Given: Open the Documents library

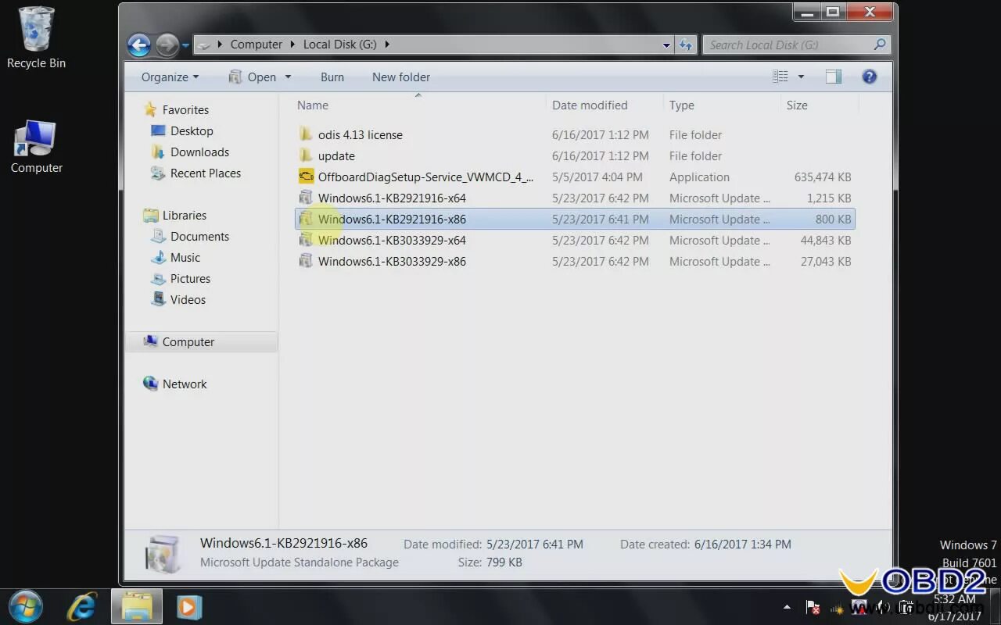Looking at the screenshot, I should tap(199, 237).
